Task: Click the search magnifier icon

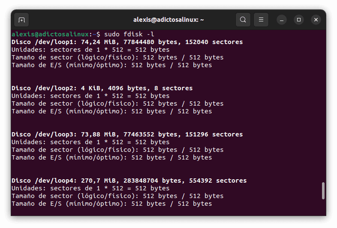Action: click(x=243, y=20)
